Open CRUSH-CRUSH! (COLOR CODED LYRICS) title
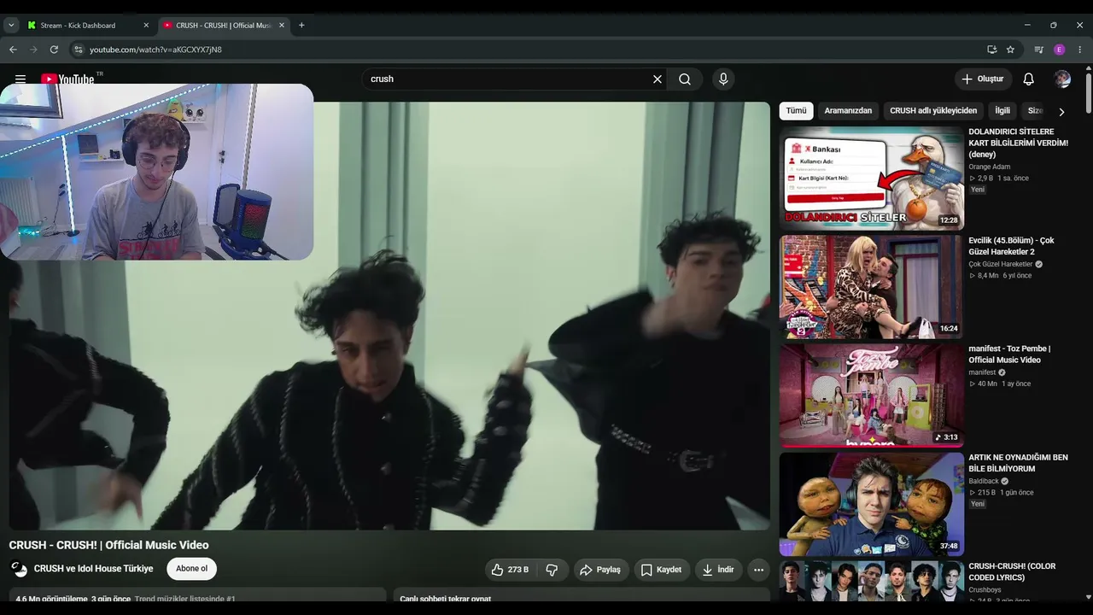The image size is (1093, 615). pyautogui.click(x=1012, y=571)
